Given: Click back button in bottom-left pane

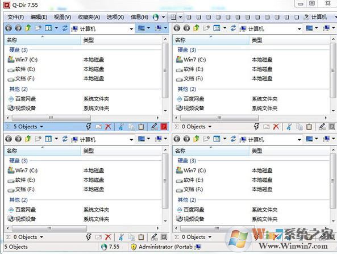Looking at the screenshot, I should click(9, 139).
